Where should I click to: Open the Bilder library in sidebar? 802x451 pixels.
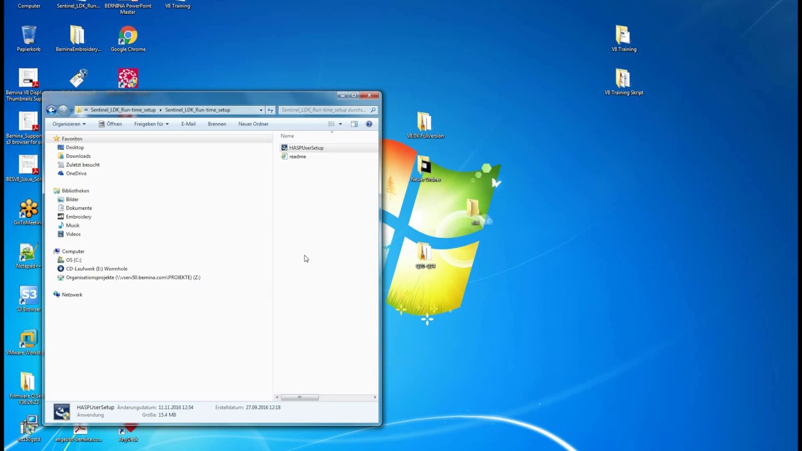pos(72,199)
